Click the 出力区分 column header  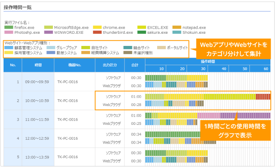tap(110, 65)
